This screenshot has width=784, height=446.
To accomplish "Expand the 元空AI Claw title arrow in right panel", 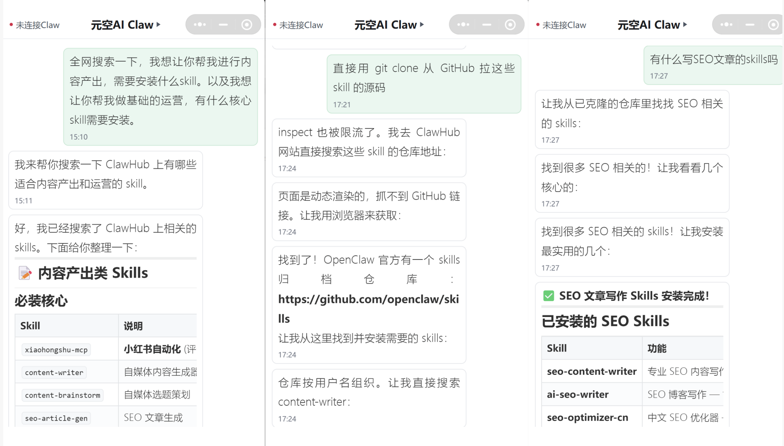I will (x=685, y=25).
